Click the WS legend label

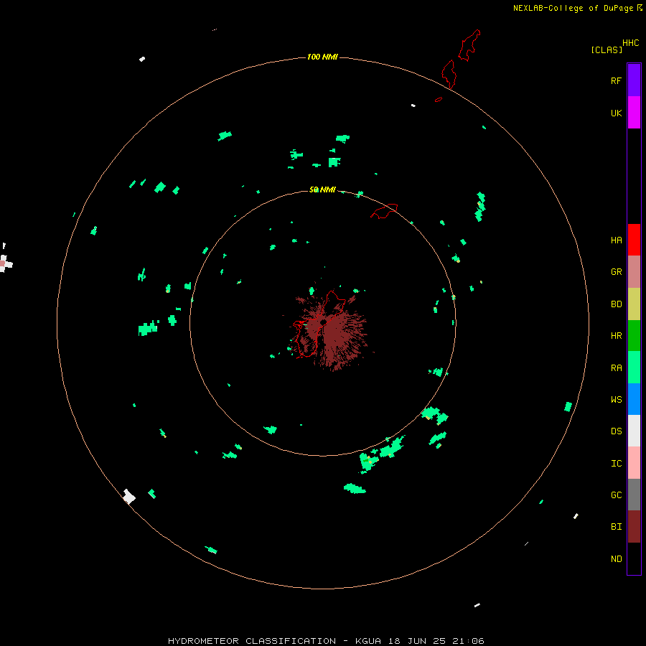pyautogui.click(x=616, y=399)
